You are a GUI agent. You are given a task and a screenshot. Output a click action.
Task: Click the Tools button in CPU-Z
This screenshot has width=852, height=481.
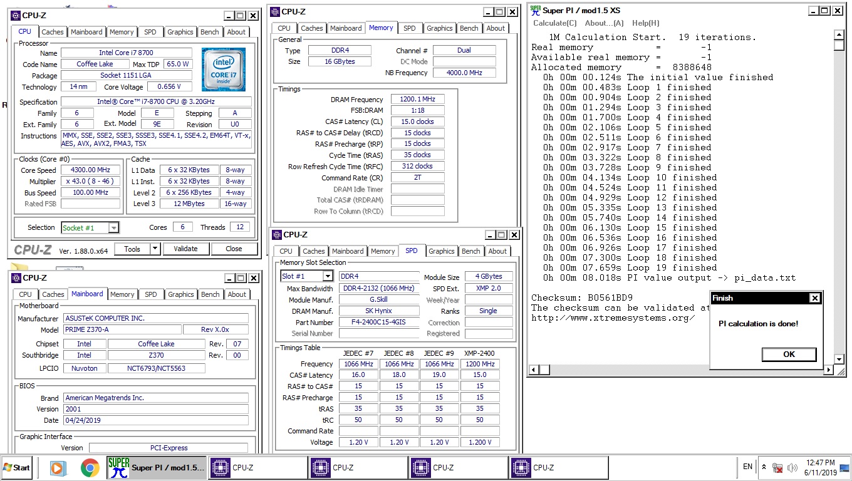pos(132,249)
